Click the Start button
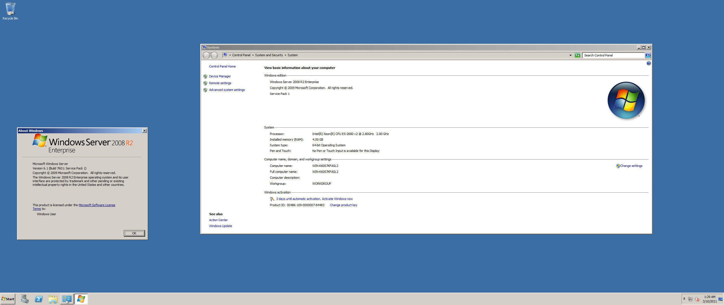Image resolution: width=724 pixels, height=305 pixels. 8,299
